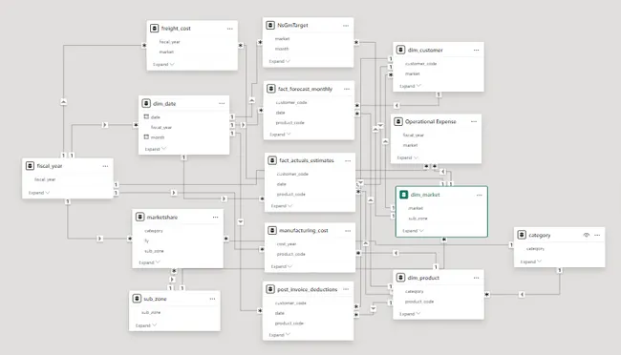Open the dim_customer more options menu
This screenshot has height=355, width=621.
pyautogui.click(x=477, y=50)
